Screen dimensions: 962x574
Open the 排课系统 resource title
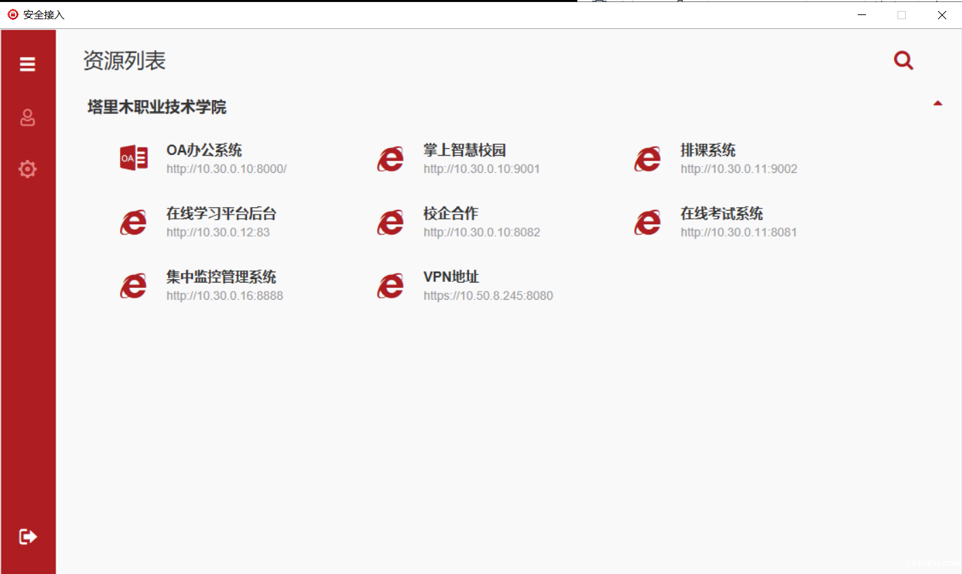pyautogui.click(x=708, y=150)
